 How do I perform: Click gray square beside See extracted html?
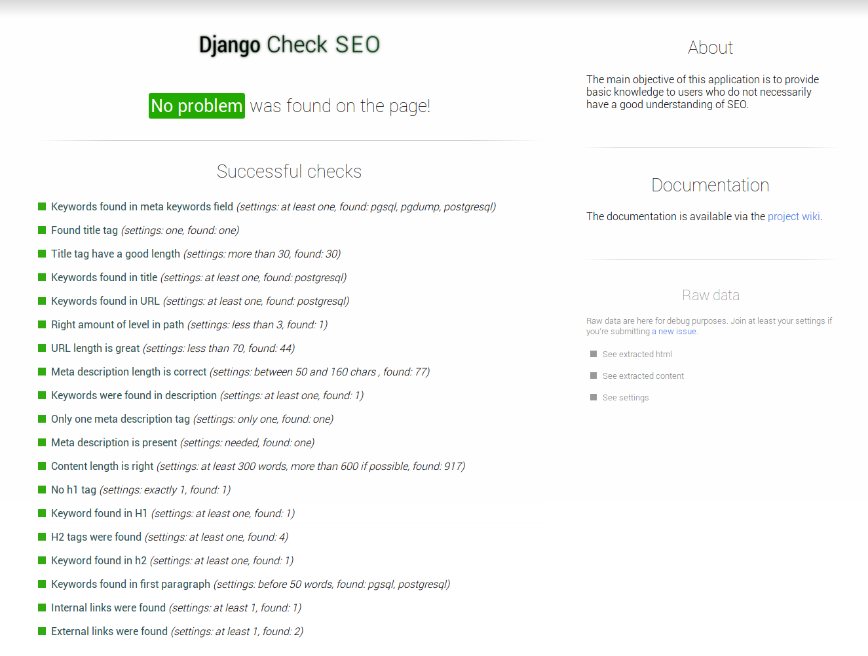point(594,354)
